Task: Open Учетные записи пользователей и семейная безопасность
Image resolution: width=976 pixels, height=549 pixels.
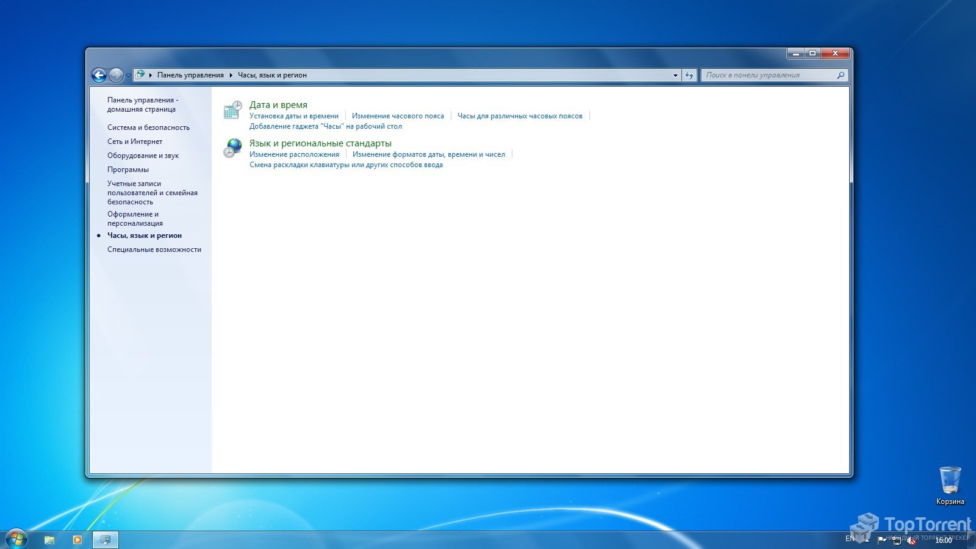Action: [152, 193]
